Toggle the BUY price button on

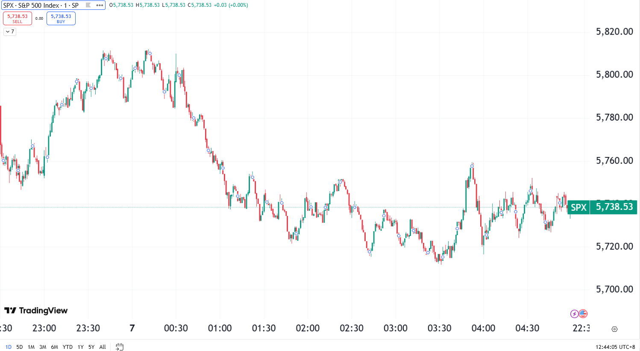coord(61,18)
